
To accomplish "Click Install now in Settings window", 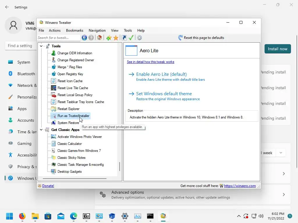I will [x=277, y=49].
